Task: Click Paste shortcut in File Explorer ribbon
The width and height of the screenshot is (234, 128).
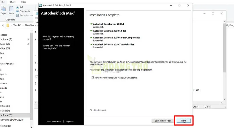Action: tap(25, 15)
